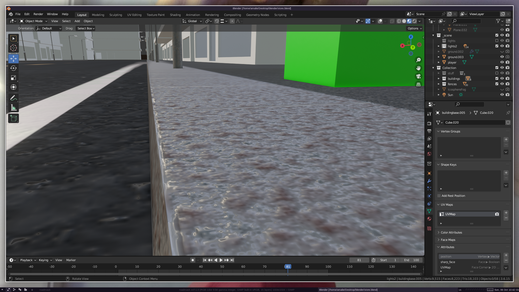This screenshot has width=519, height=292.
Task: Open the Render menu
Action: [38, 14]
